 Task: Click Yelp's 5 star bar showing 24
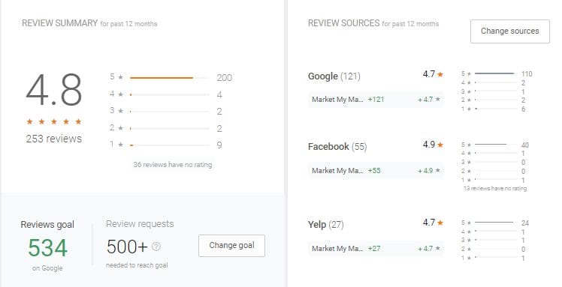click(x=496, y=223)
